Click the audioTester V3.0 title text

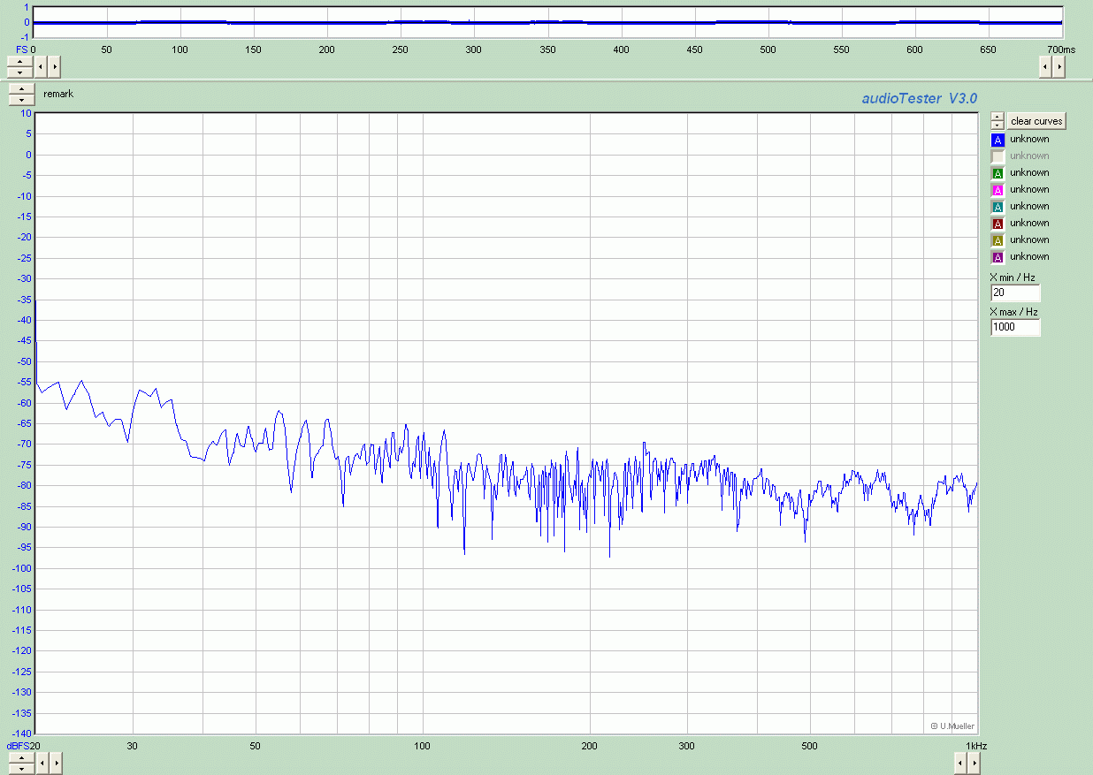tap(920, 99)
